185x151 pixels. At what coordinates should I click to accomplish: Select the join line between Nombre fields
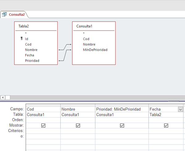point(65,47)
